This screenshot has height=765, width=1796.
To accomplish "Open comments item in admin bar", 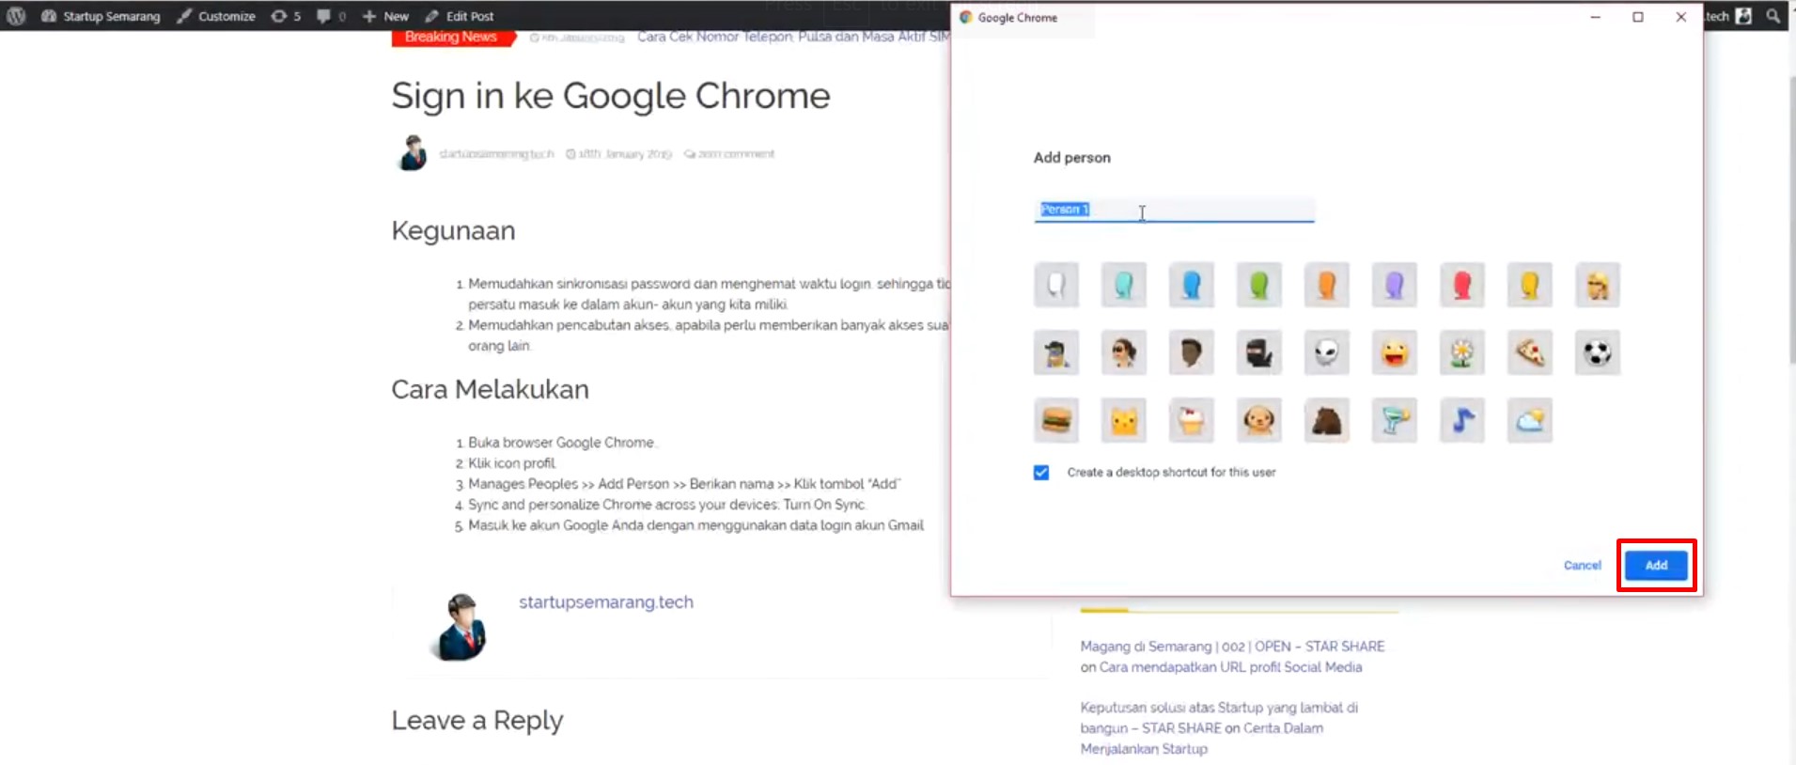I will coord(331,16).
